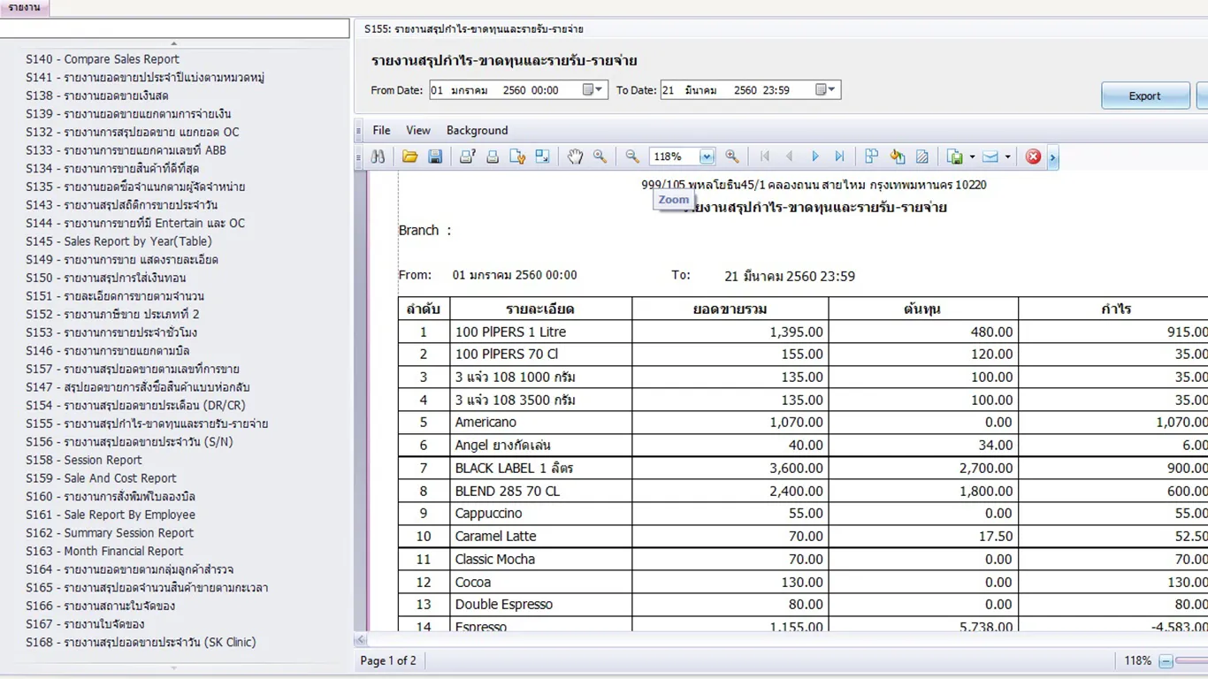This screenshot has height=679, width=1208.
Task: Select S159 - Sale And Cost Report
Action: pyautogui.click(x=101, y=478)
